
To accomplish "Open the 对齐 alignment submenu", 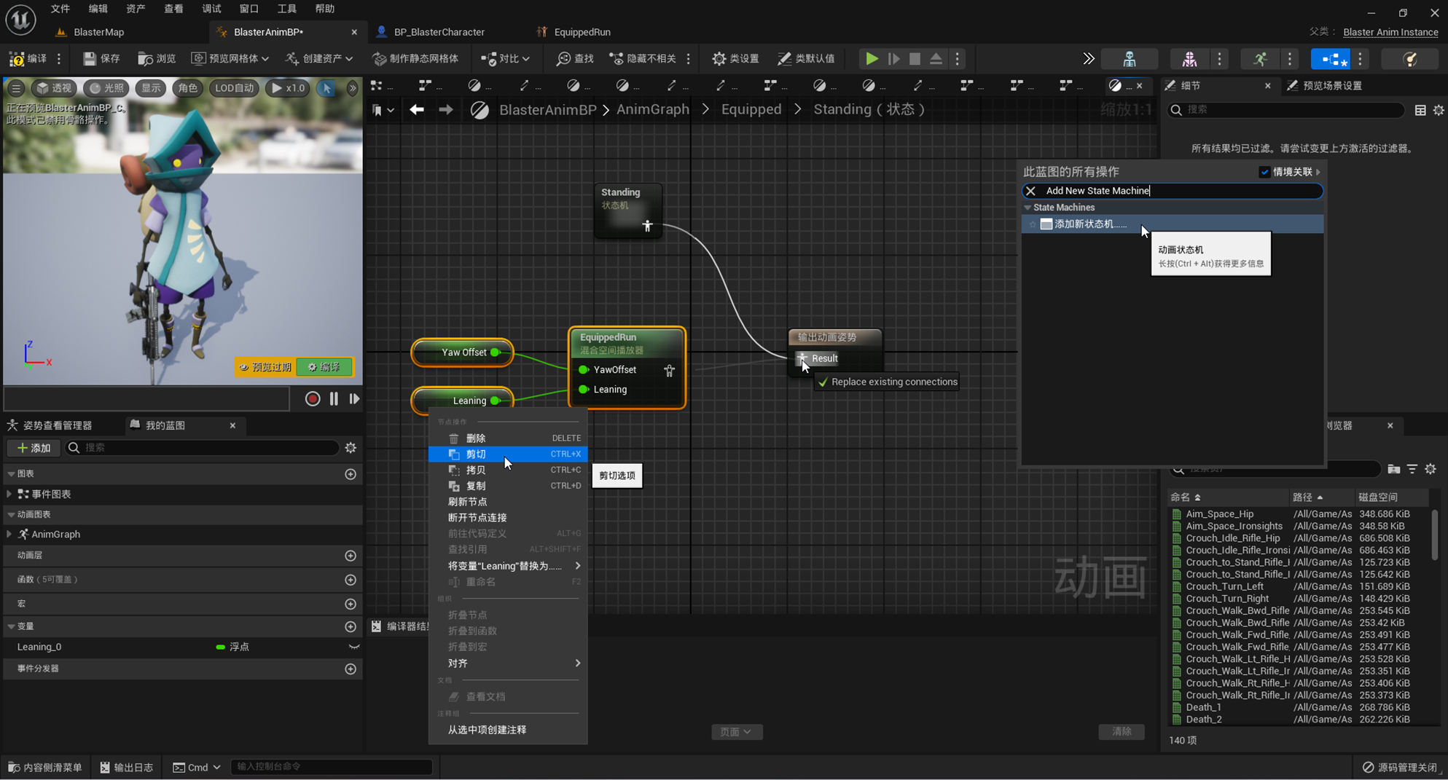I will click(508, 663).
